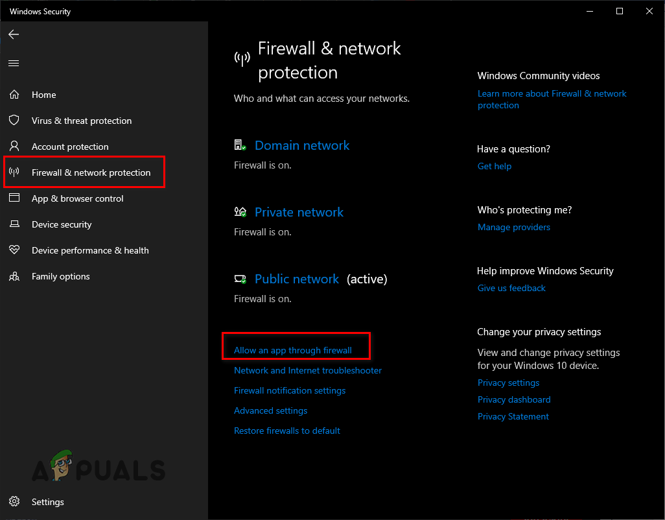Select the Private network icon
Image resolution: width=665 pixels, height=520 pixels.
(240, 211)
